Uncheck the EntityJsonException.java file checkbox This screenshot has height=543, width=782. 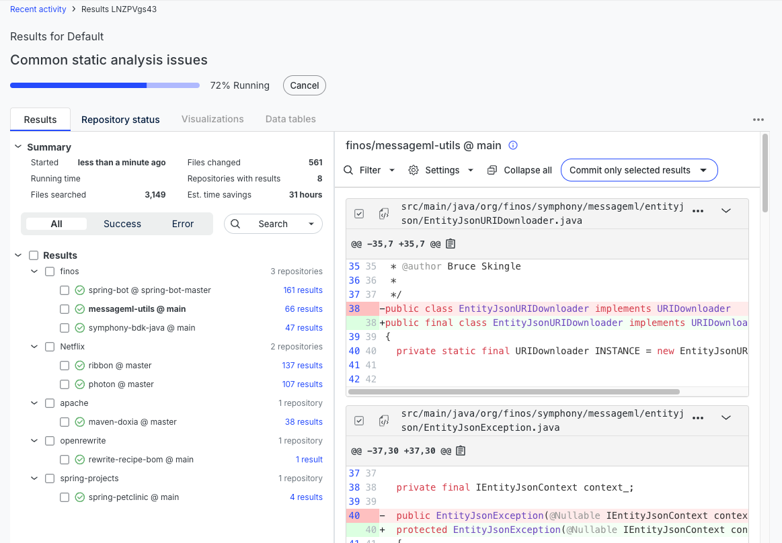[359, 420]
